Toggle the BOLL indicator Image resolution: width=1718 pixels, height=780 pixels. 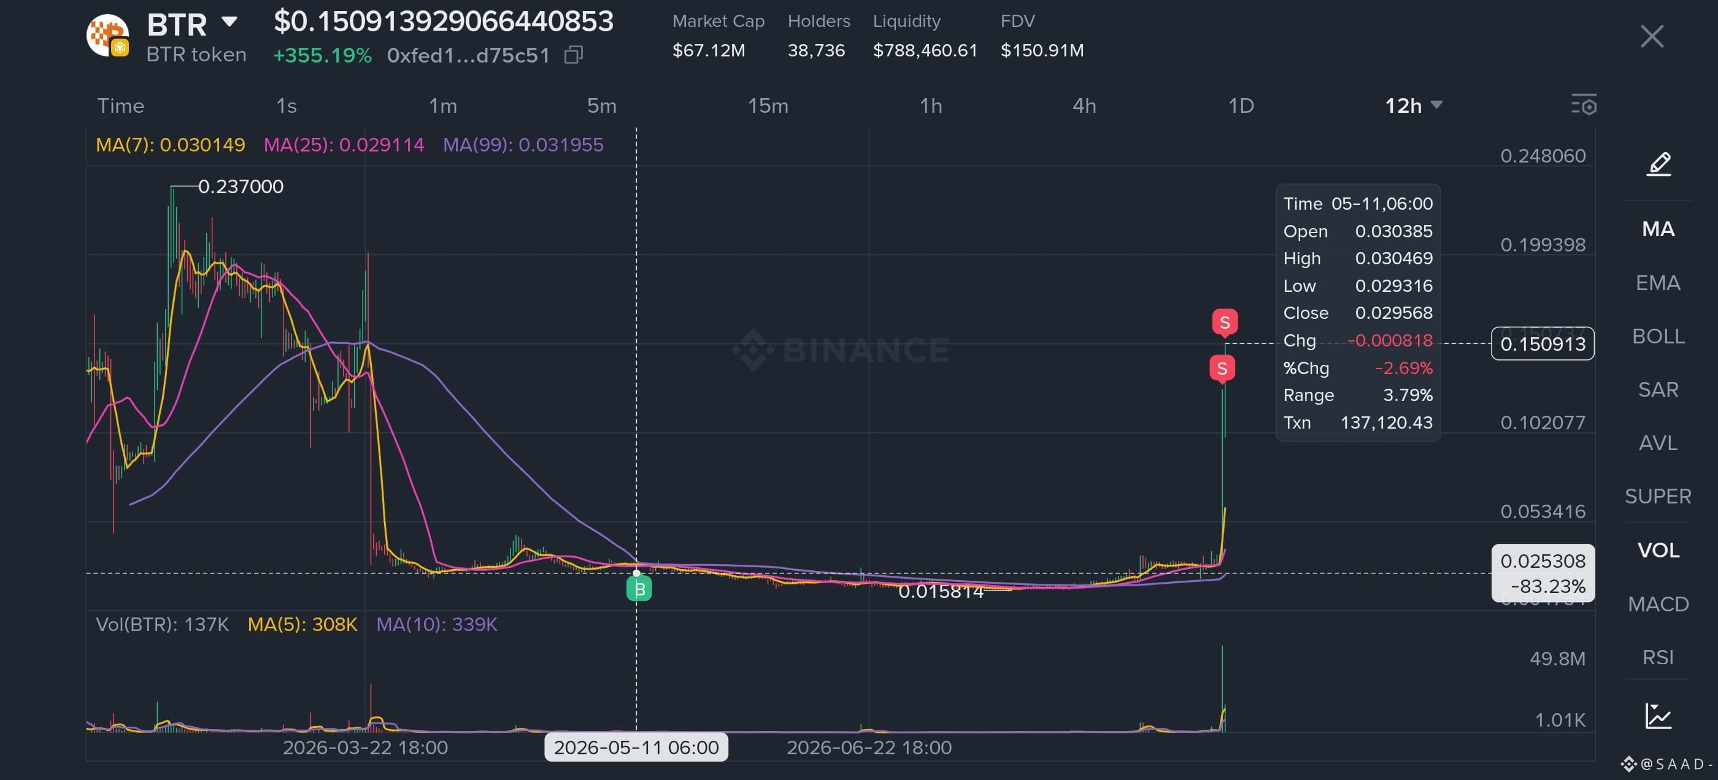tap(1658, 336)
